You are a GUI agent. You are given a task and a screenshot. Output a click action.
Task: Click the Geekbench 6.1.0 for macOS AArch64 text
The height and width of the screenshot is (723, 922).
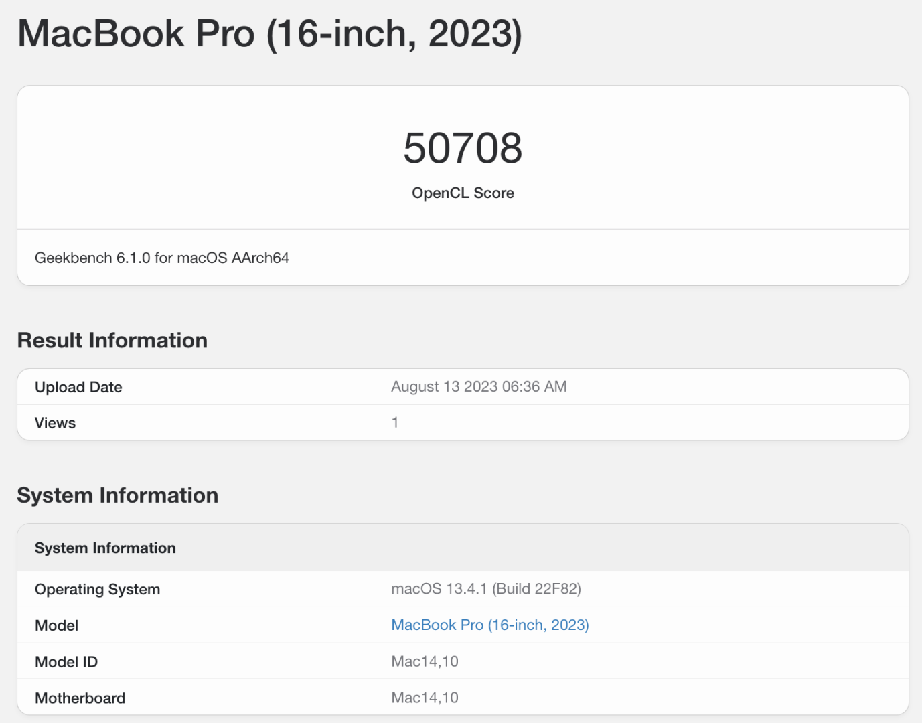pos(163,258)
